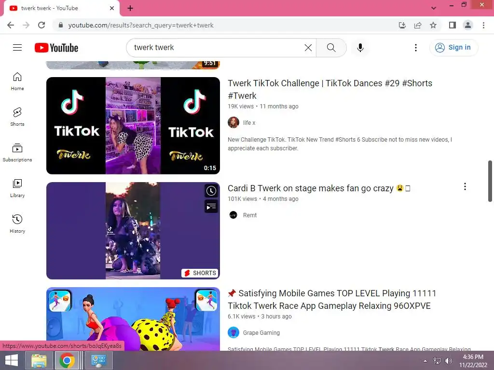Screen dimensions: 494x370
Task: Click '101K views' under Cardi B video
Action: tap(242, 199)
